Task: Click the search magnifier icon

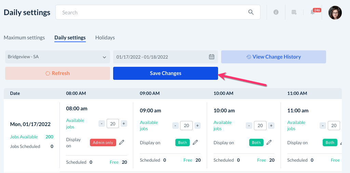Action: coord(251,12)
